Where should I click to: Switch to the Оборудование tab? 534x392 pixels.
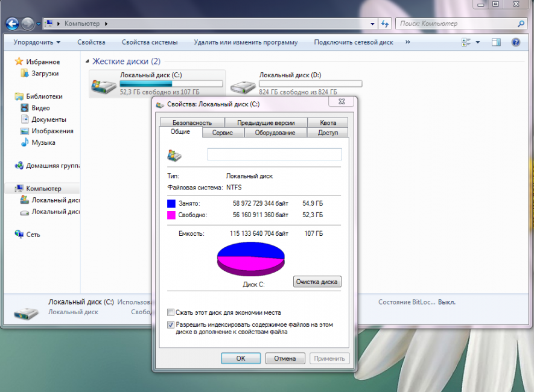click(275, 133)
